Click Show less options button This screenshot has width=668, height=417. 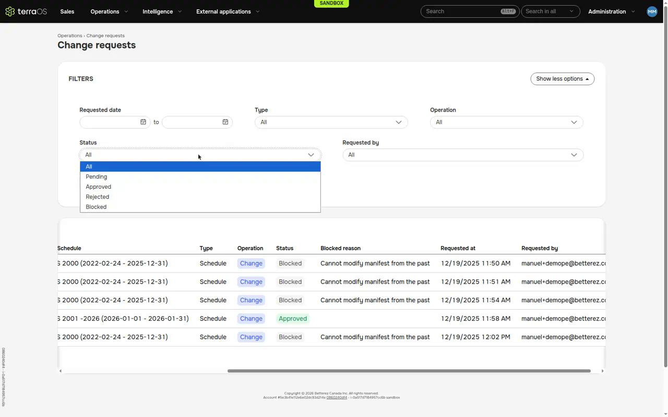click(x=563, y=79)
